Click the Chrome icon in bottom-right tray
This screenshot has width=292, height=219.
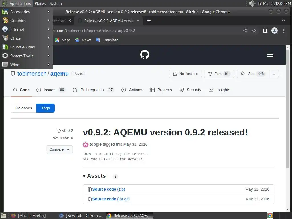pos(270,216)
